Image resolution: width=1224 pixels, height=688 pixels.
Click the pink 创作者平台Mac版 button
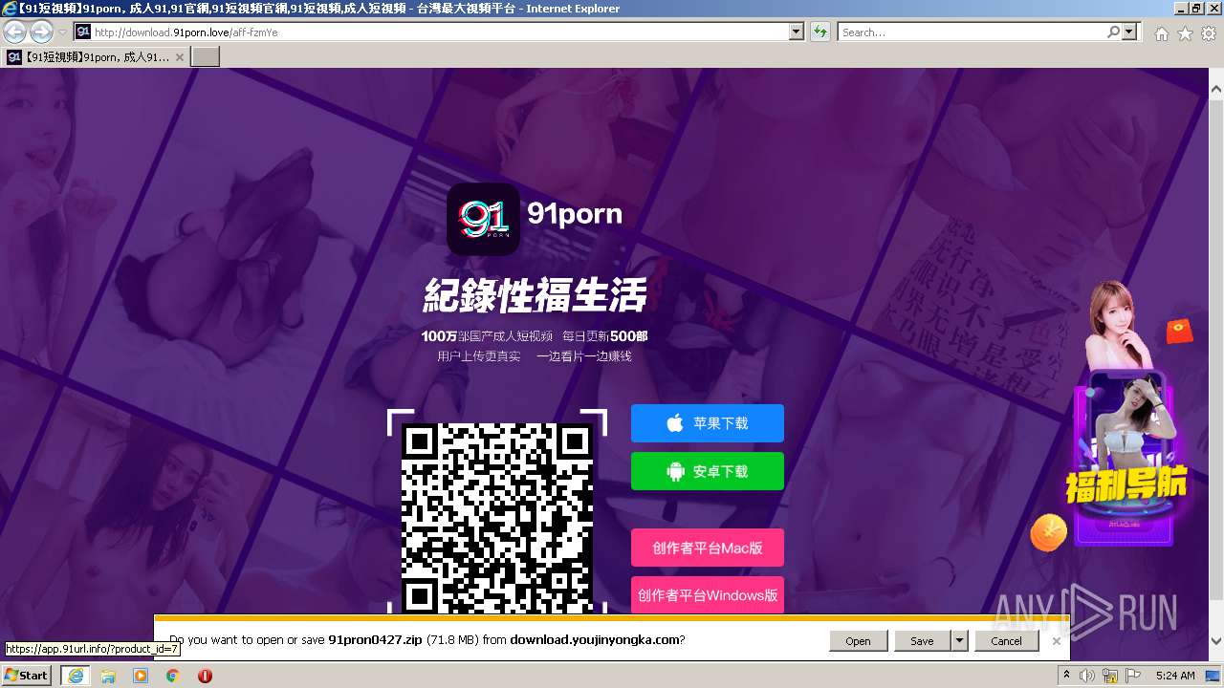708,548
